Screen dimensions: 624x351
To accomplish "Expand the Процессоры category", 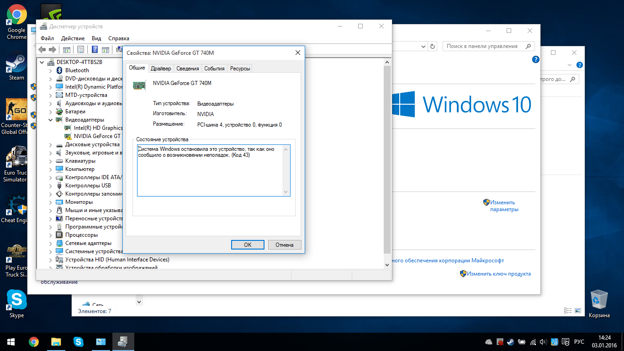I will click(50, 235).
